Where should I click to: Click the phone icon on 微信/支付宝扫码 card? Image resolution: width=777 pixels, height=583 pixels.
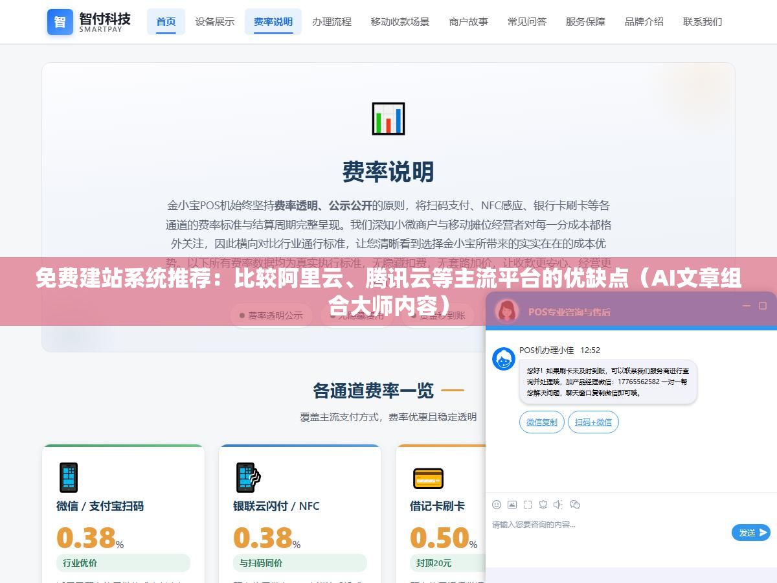pos(68,478)
